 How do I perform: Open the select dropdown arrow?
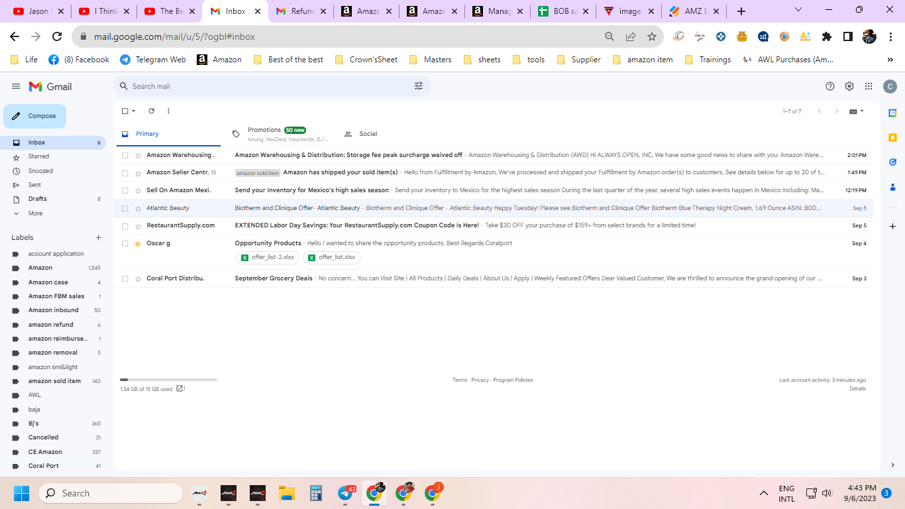(133, 111)
